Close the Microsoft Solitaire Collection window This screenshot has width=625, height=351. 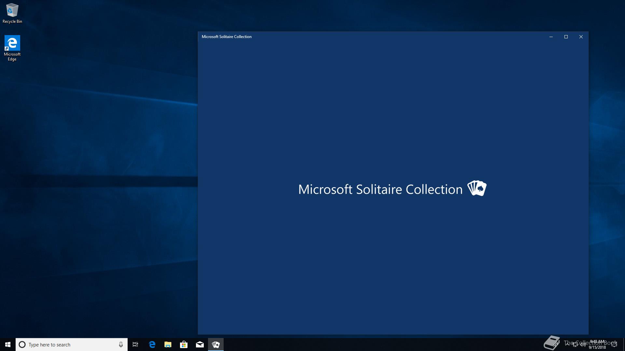[x=581, y=37]
